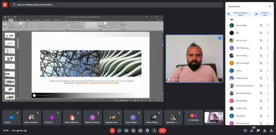Open options menu for Mustafa Mert

267,101
